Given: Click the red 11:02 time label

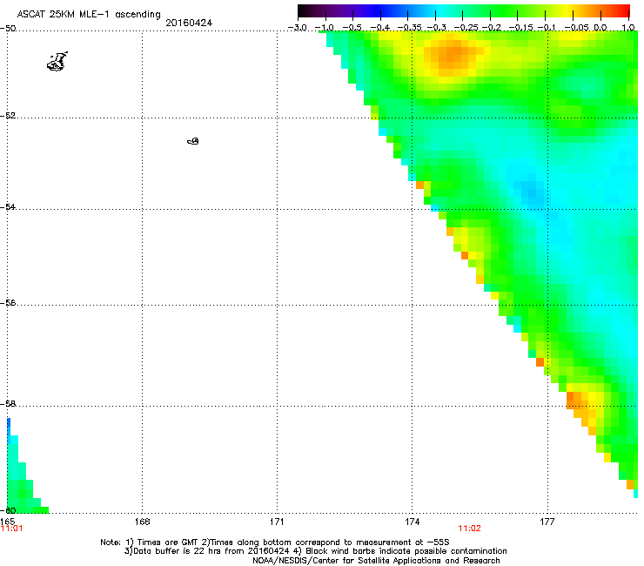Looking at the screenshot, I should [x=469, y=529].
